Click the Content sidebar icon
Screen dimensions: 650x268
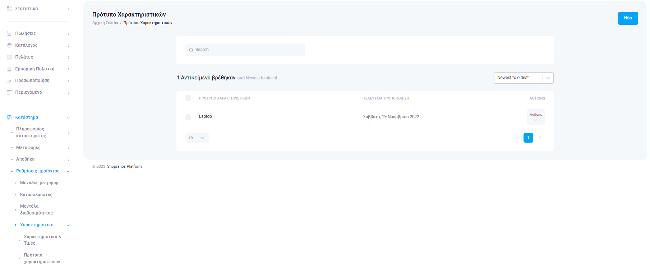coord(9,92)
